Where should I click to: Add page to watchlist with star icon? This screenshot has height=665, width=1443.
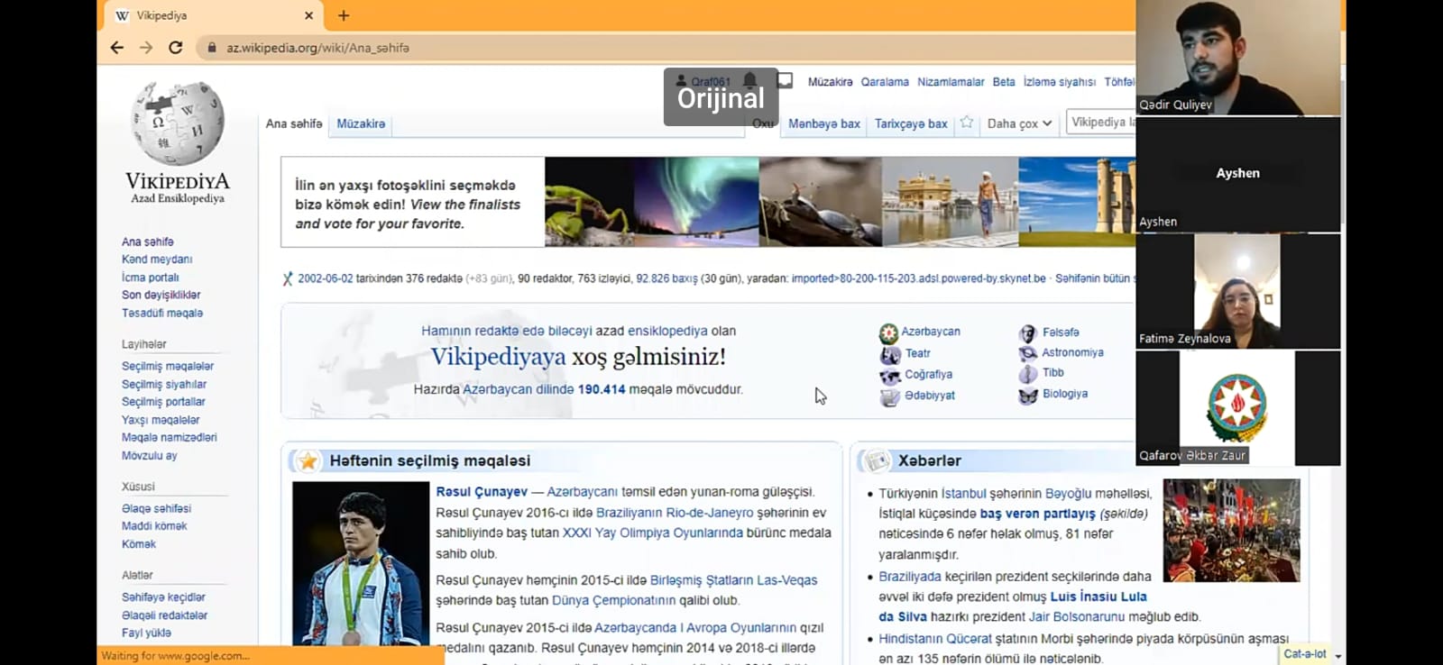(x=967, y=123)
